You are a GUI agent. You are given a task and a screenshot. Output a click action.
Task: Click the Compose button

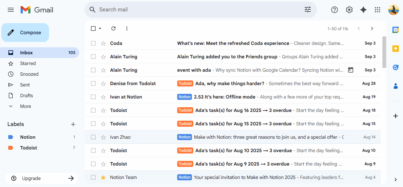(25, 33)
